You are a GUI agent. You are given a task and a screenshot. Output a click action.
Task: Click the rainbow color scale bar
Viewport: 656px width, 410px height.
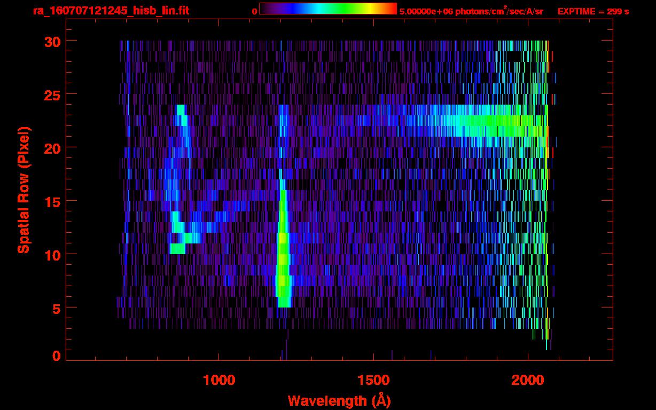coord(328,9)
